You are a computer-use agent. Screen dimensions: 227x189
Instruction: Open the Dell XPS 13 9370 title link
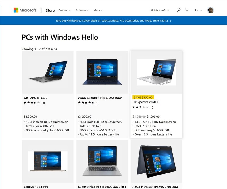coord(36,98)
